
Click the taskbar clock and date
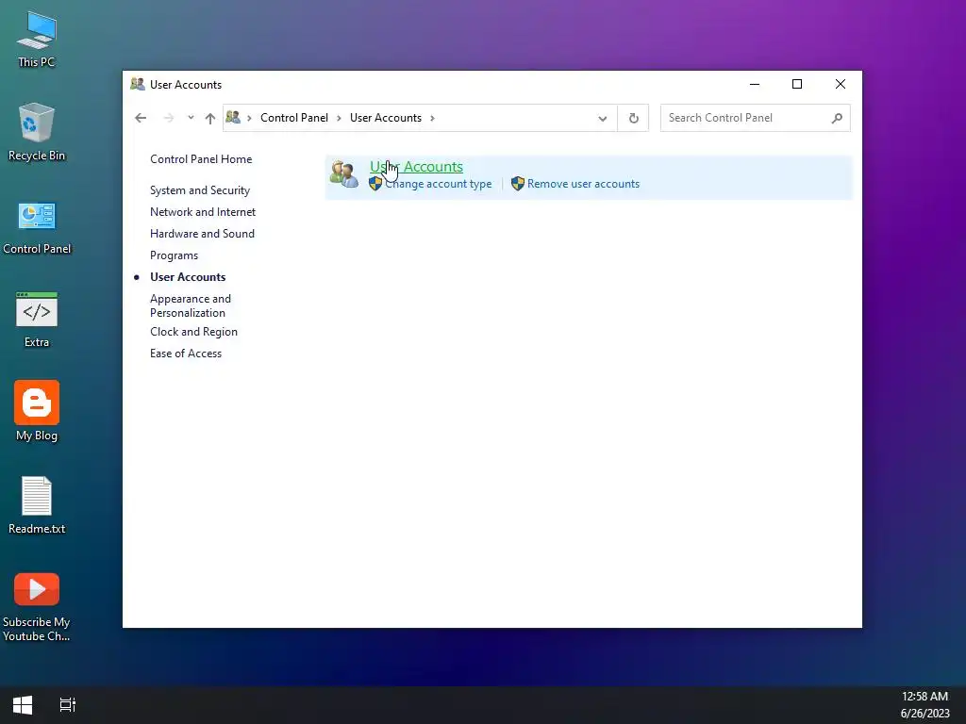(924, 705)
